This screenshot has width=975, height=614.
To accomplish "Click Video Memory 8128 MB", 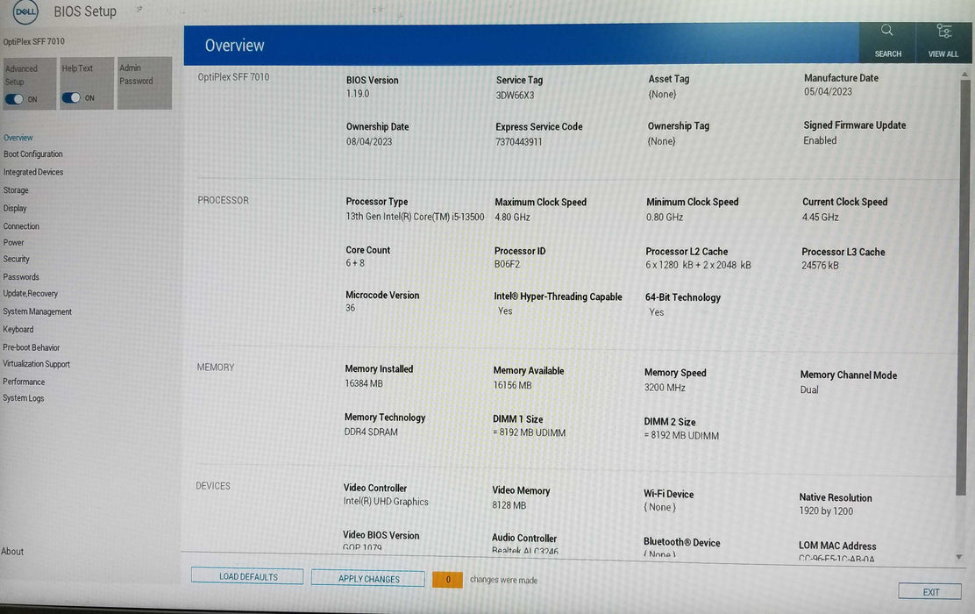I will click(509, 505).
